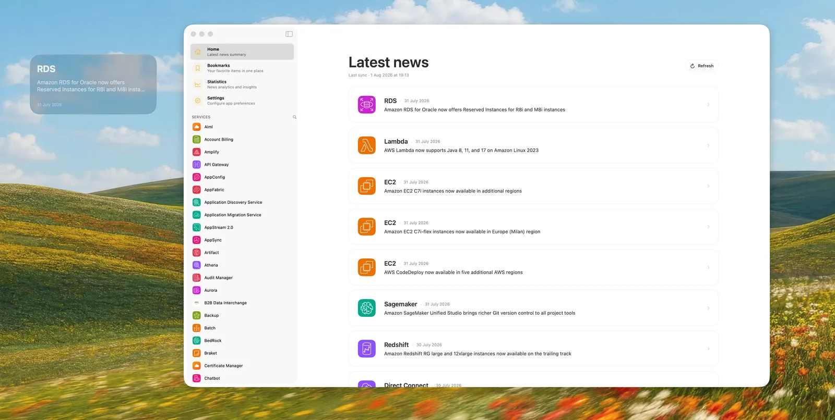
Task: Click the Lambda orange icon
Action: (x=367, y=145)
